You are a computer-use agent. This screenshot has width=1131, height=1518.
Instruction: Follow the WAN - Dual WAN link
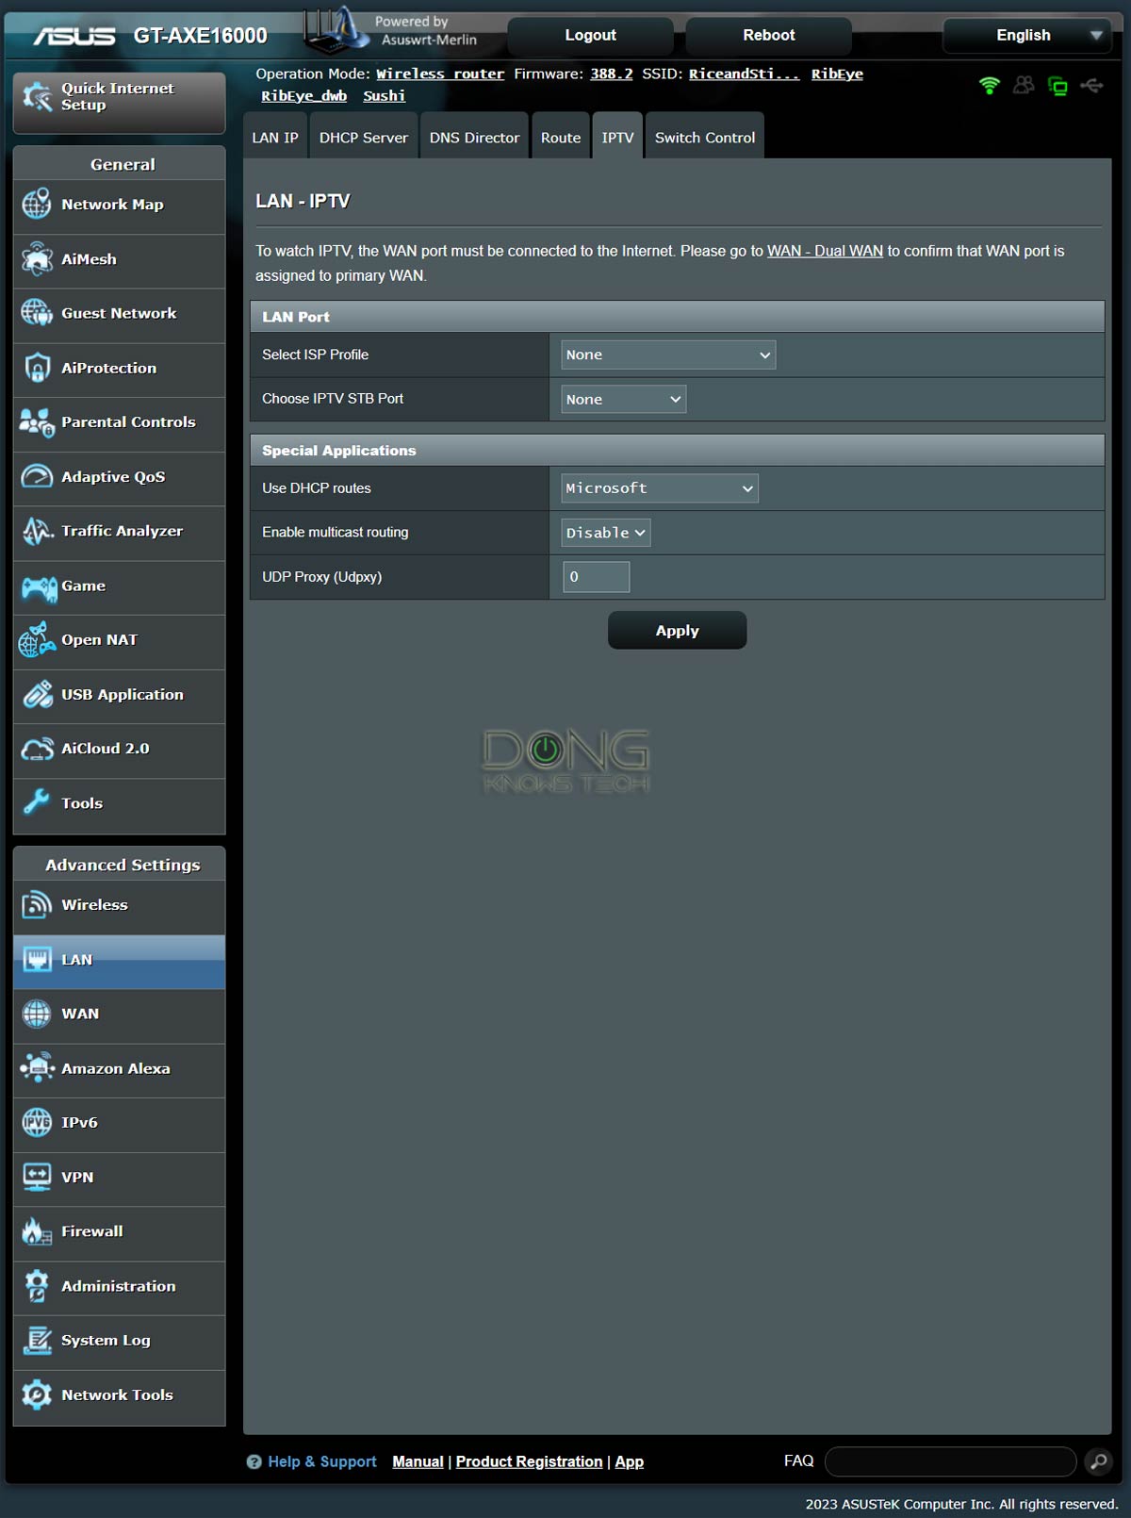825,251
